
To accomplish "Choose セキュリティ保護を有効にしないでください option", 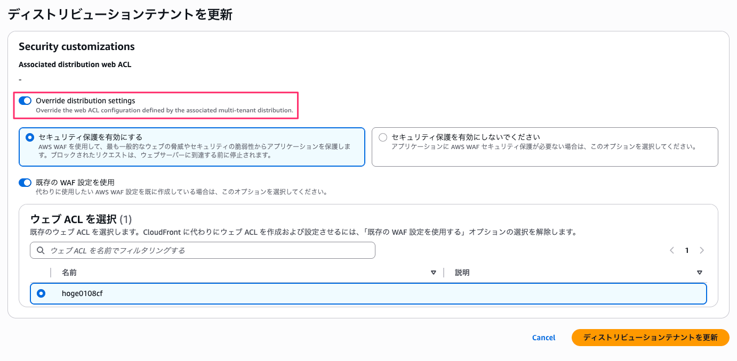I will [382, 137].
